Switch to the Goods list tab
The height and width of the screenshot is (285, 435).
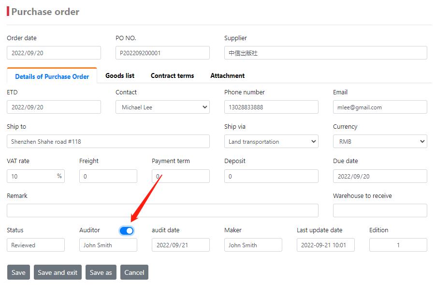pos(120,75)
